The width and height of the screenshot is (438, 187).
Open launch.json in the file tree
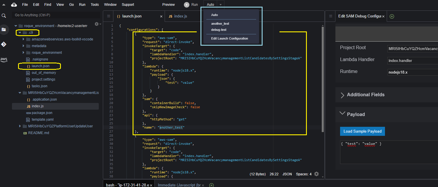[41, 66]
